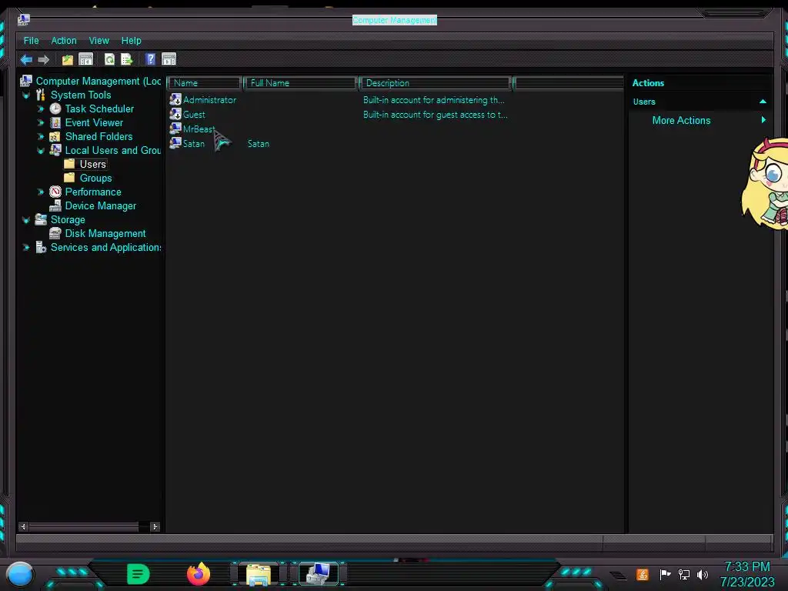788x591 pixels.
Task: Sort by the Full Name column header
Action: [x=301, y=83]
